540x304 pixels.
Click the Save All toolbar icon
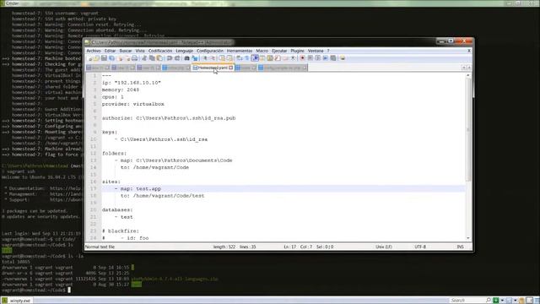pyautogui.click(x=111, y=58)
